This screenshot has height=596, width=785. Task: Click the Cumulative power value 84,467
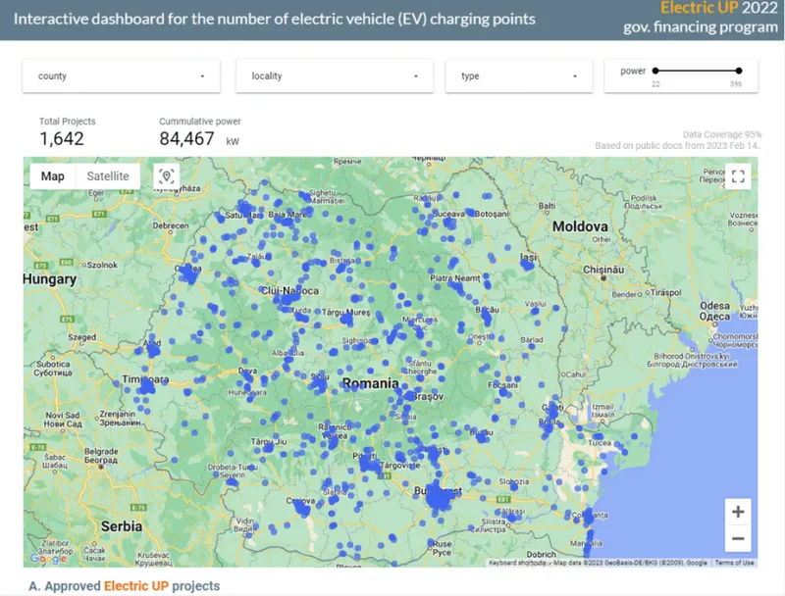pos(187,139)
